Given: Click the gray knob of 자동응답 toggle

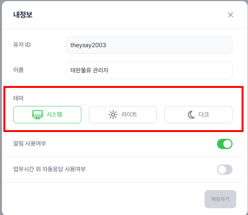Looking at the screenshot, I should coord(222,169).
